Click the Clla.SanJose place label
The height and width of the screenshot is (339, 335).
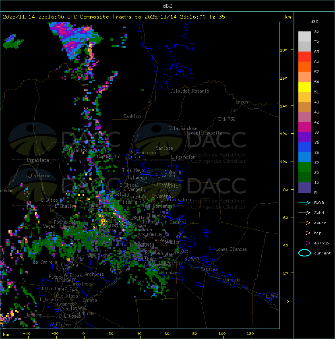(183, 128)
